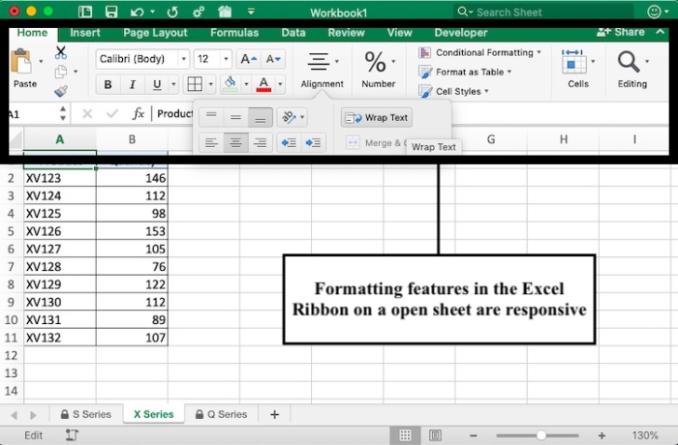Click the Wrap Text button

377,117
